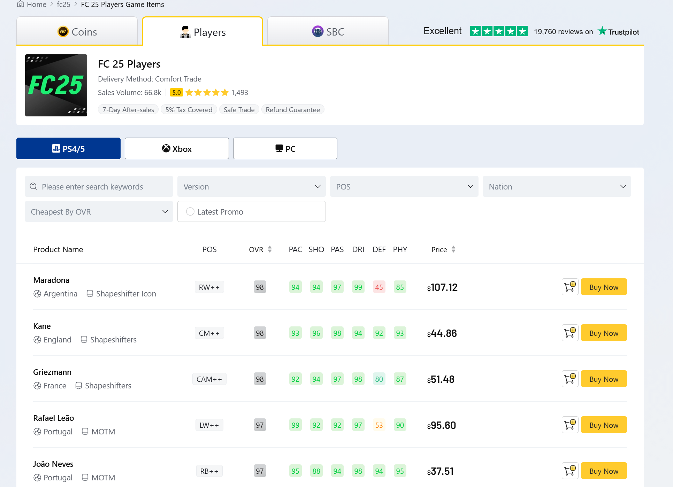Click the Home breadcrumb icon
Image resolution: width=673 pixels, height=487 pixels.
[x=21, y=4]
